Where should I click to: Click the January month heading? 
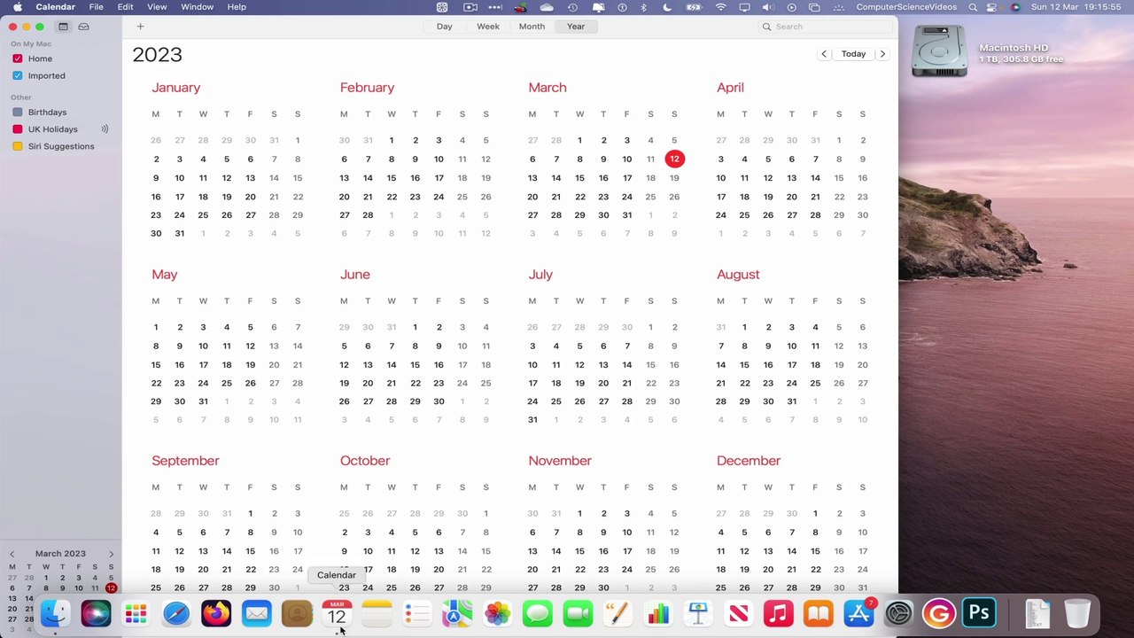175,88
